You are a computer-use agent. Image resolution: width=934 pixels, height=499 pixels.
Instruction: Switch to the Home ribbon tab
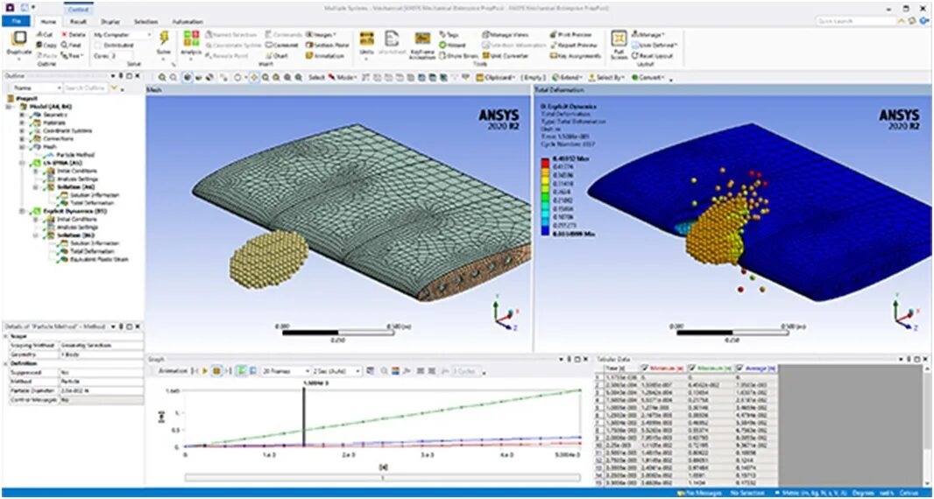[x=48, y=21]
